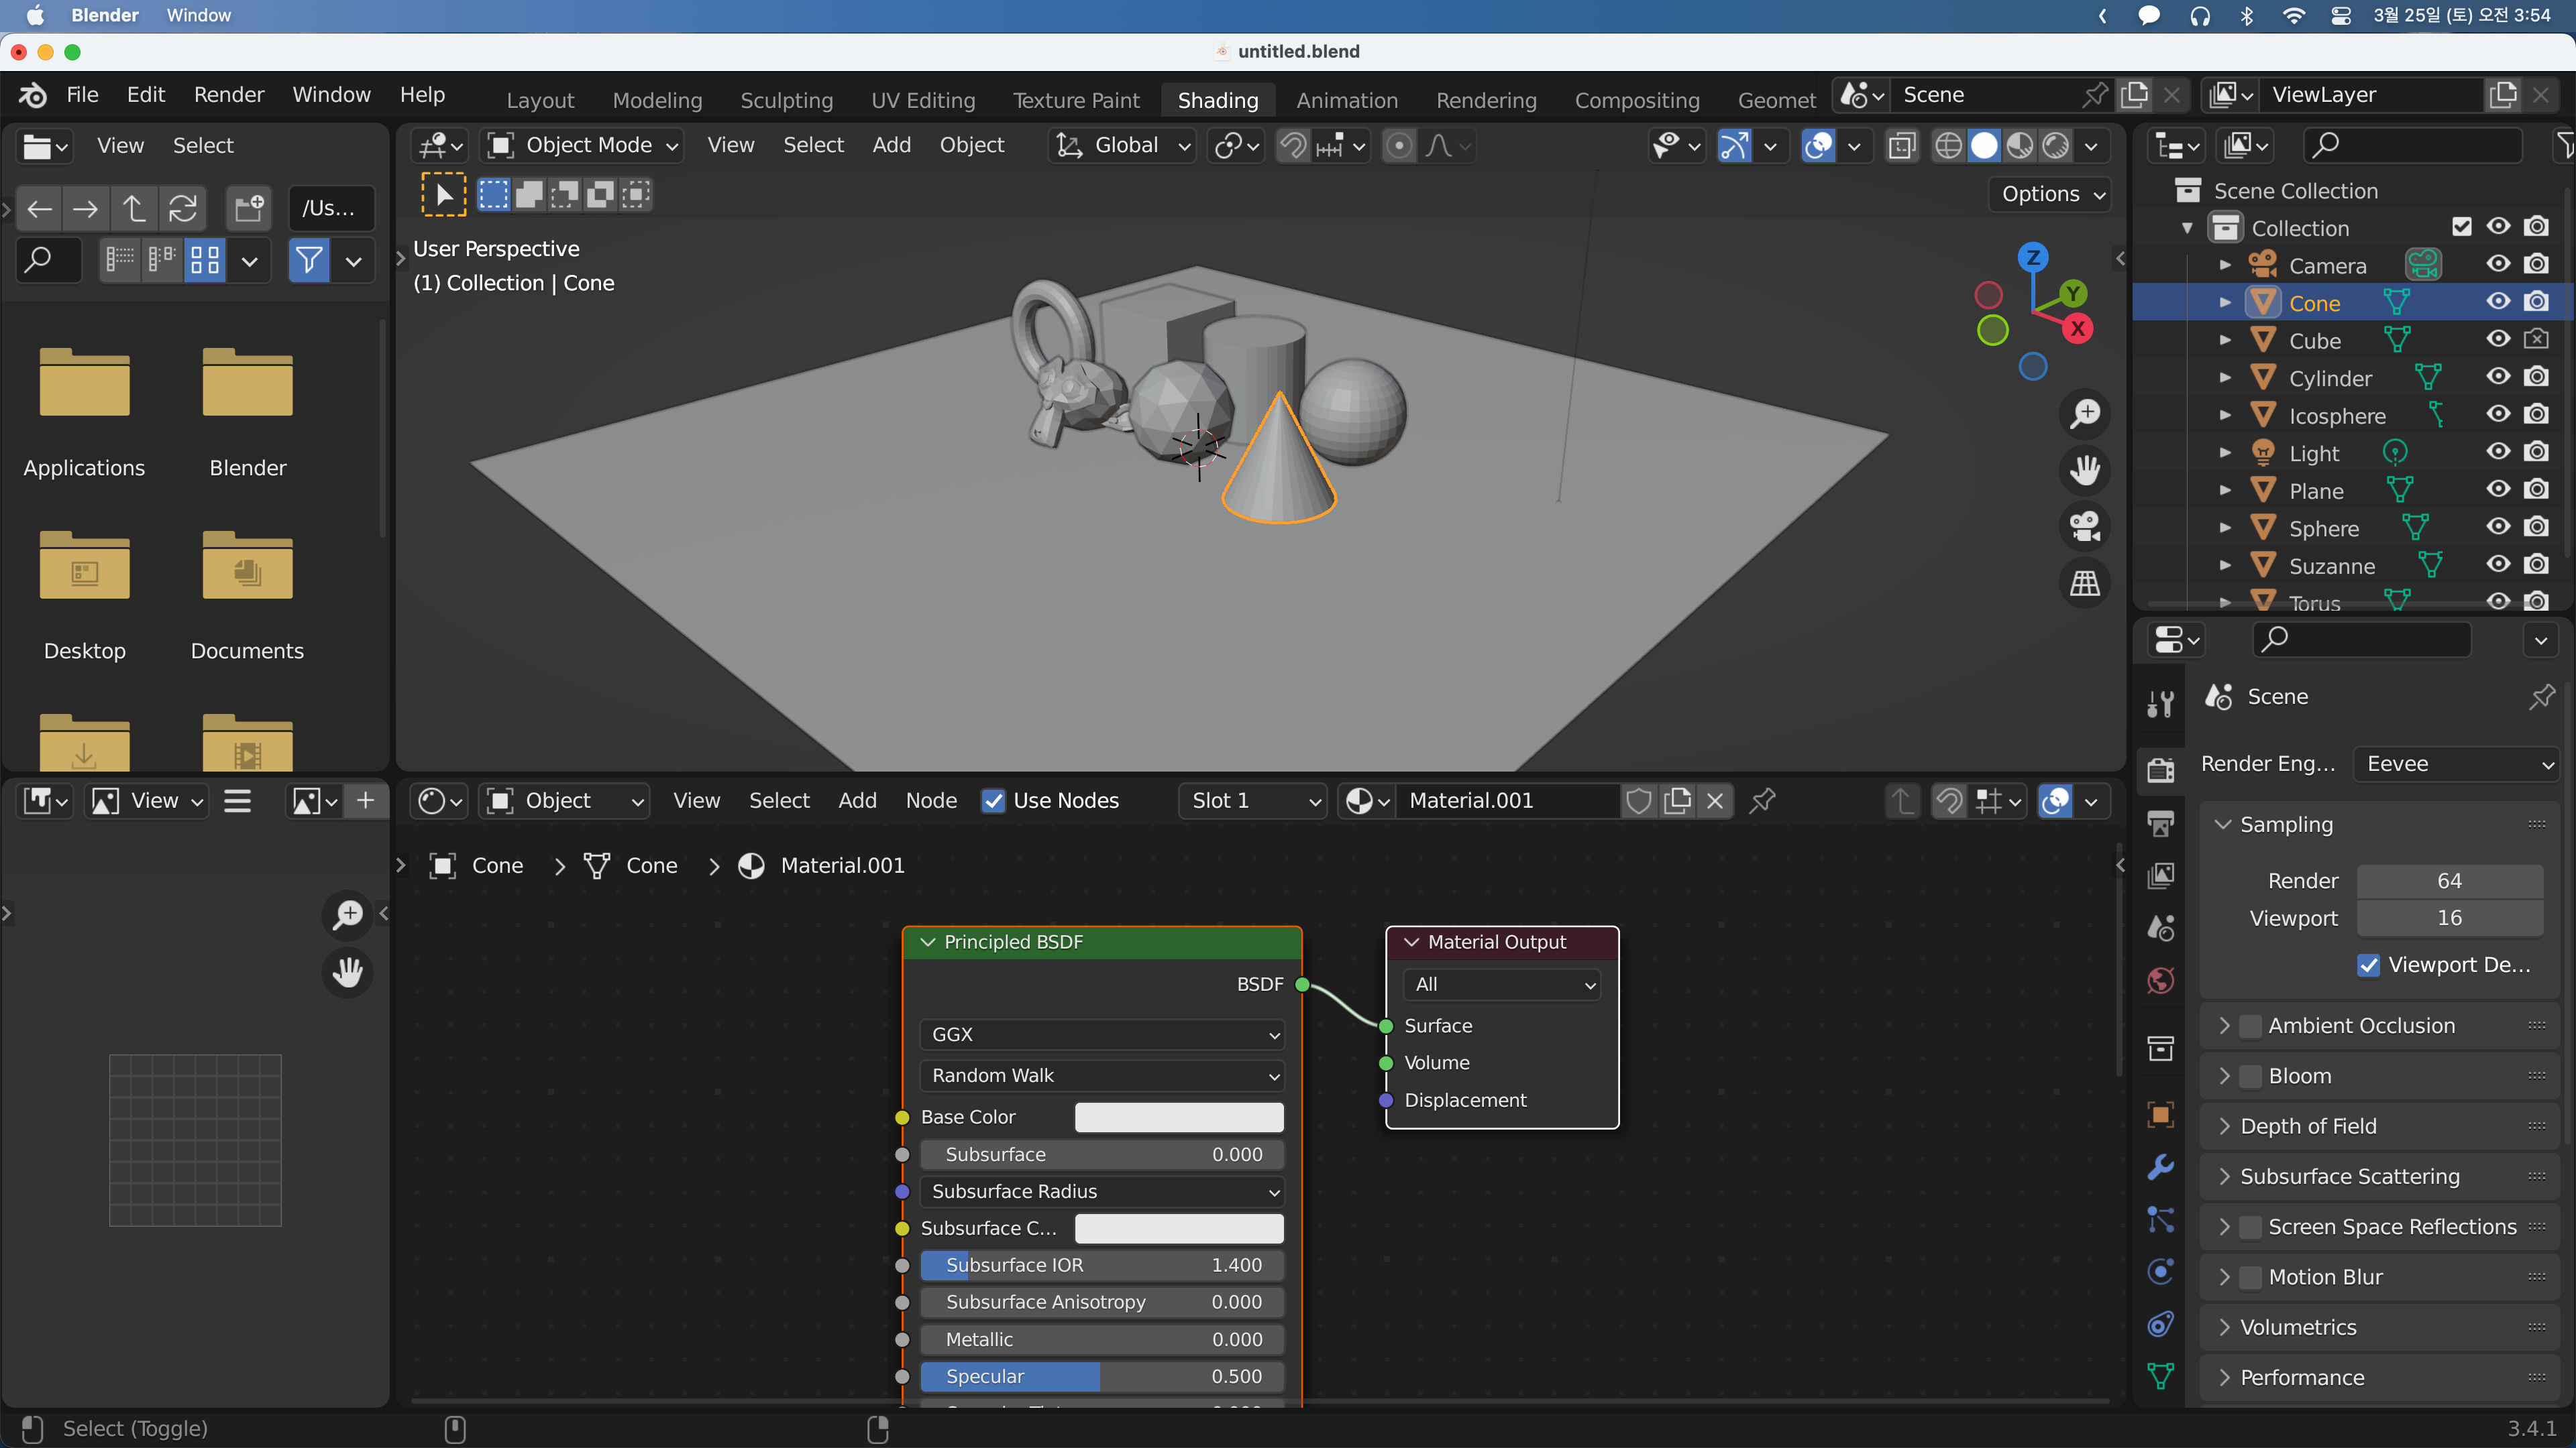Screen dimensions: 2576x1448
Task: Click the outliner search field
Action: point(2412,146)
